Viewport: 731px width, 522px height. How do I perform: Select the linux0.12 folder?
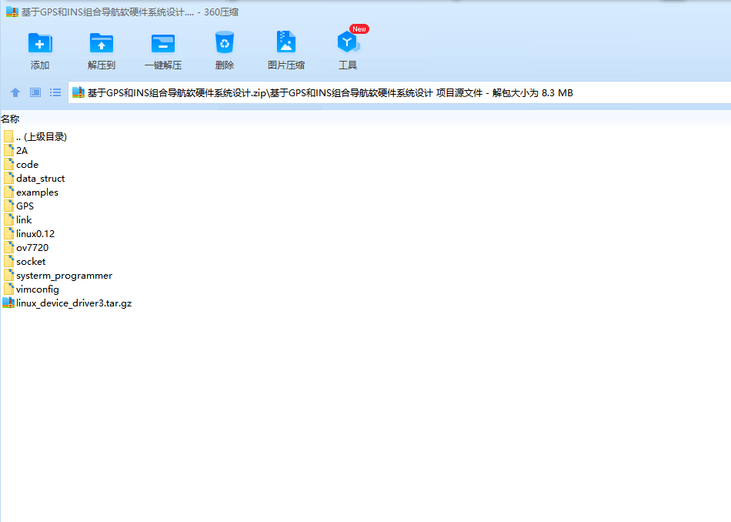pos(29,234)
